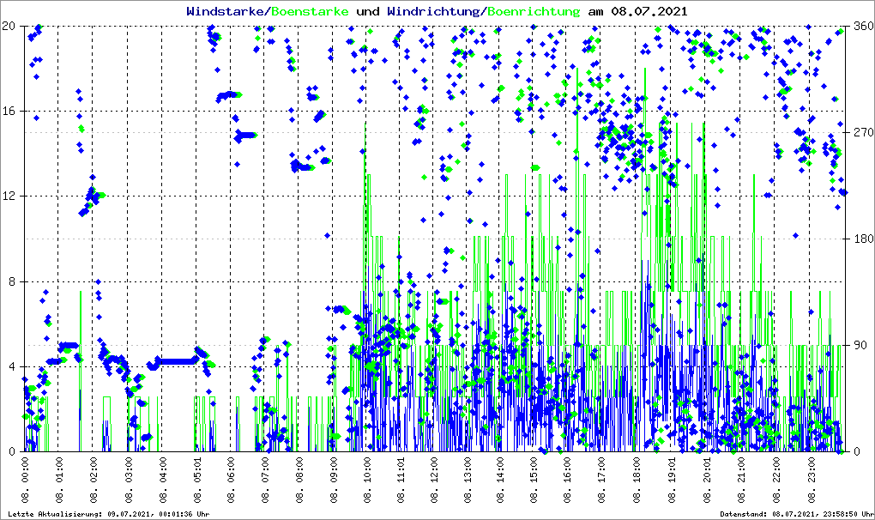Click the time label 08. 09:00
Screen dimensions: 875x520
(333, 481)
